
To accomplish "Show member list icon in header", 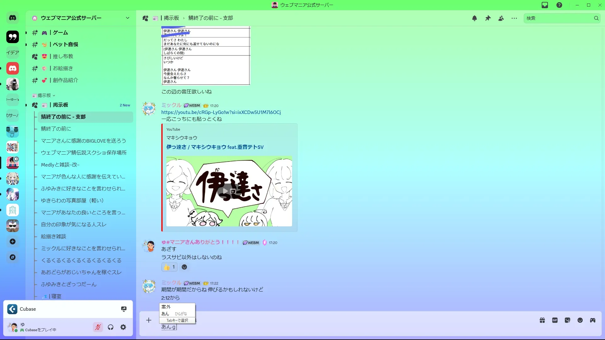I will point(501,18).
